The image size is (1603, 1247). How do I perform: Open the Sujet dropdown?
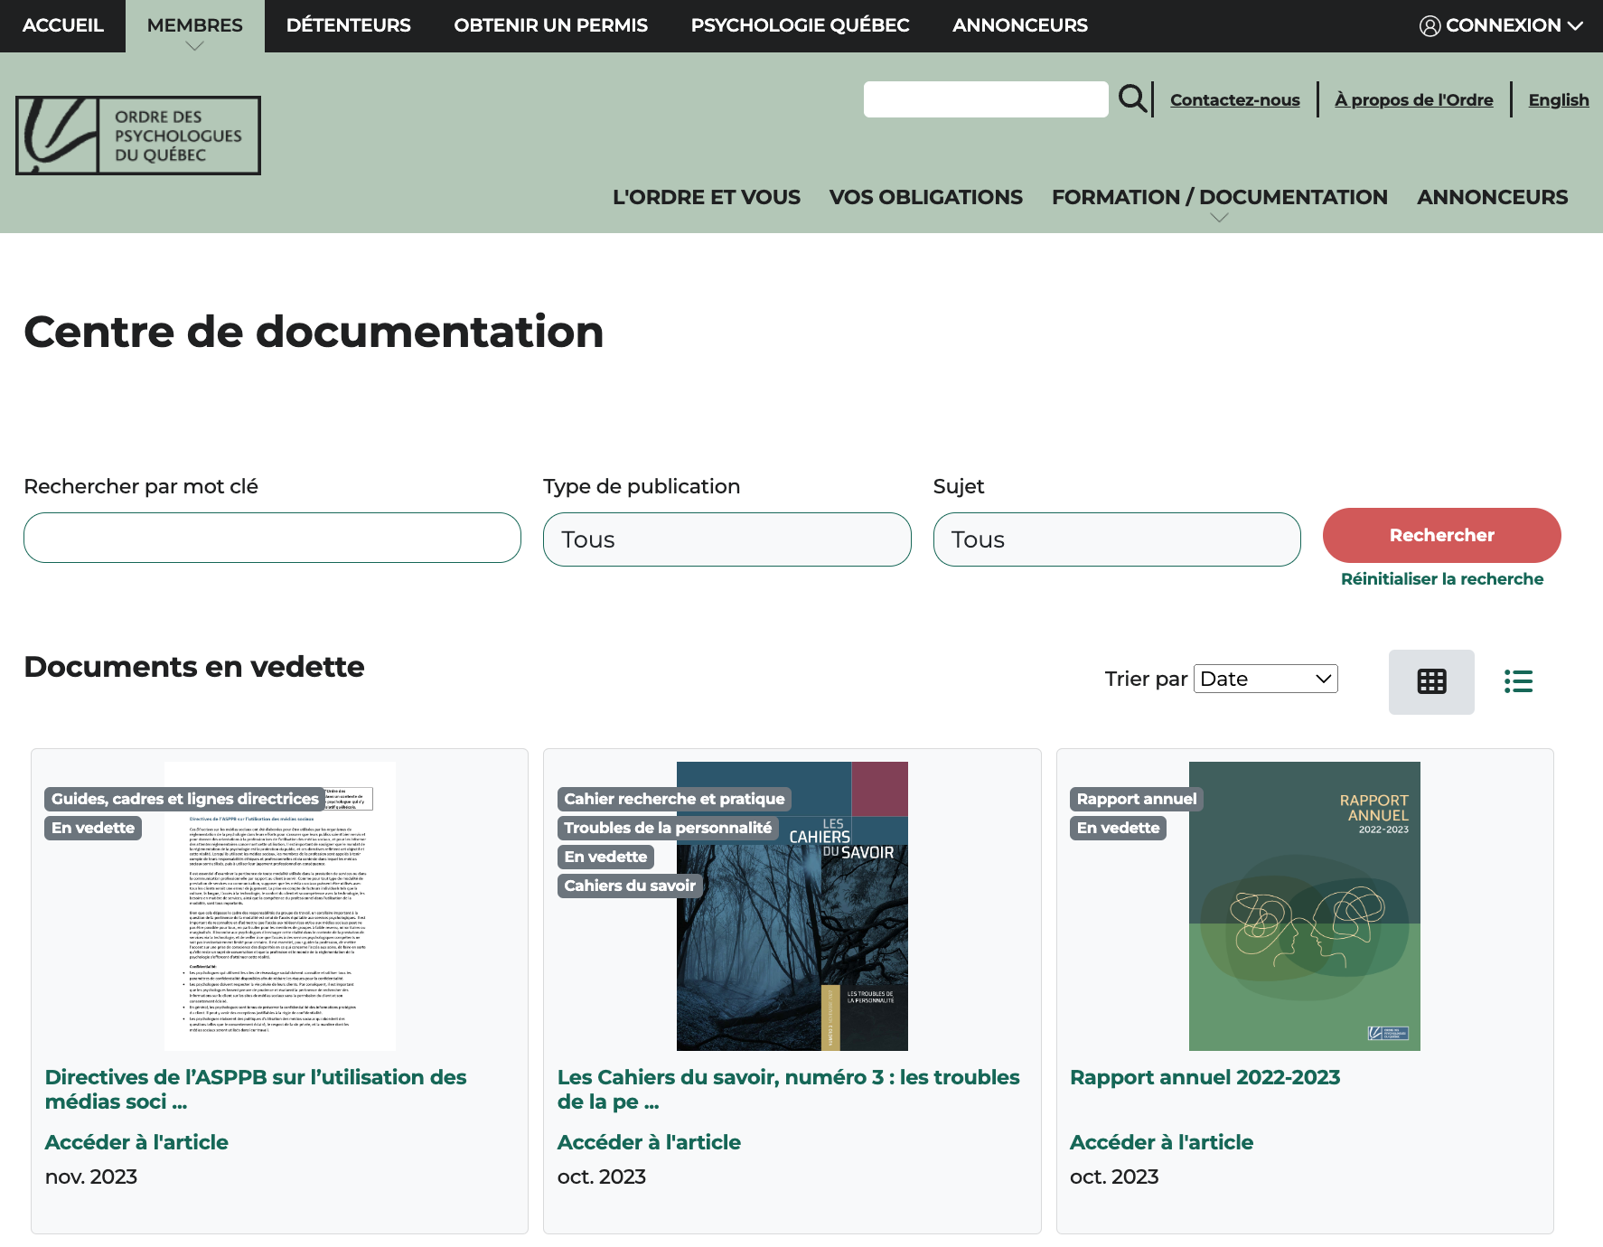(1117, 539)
